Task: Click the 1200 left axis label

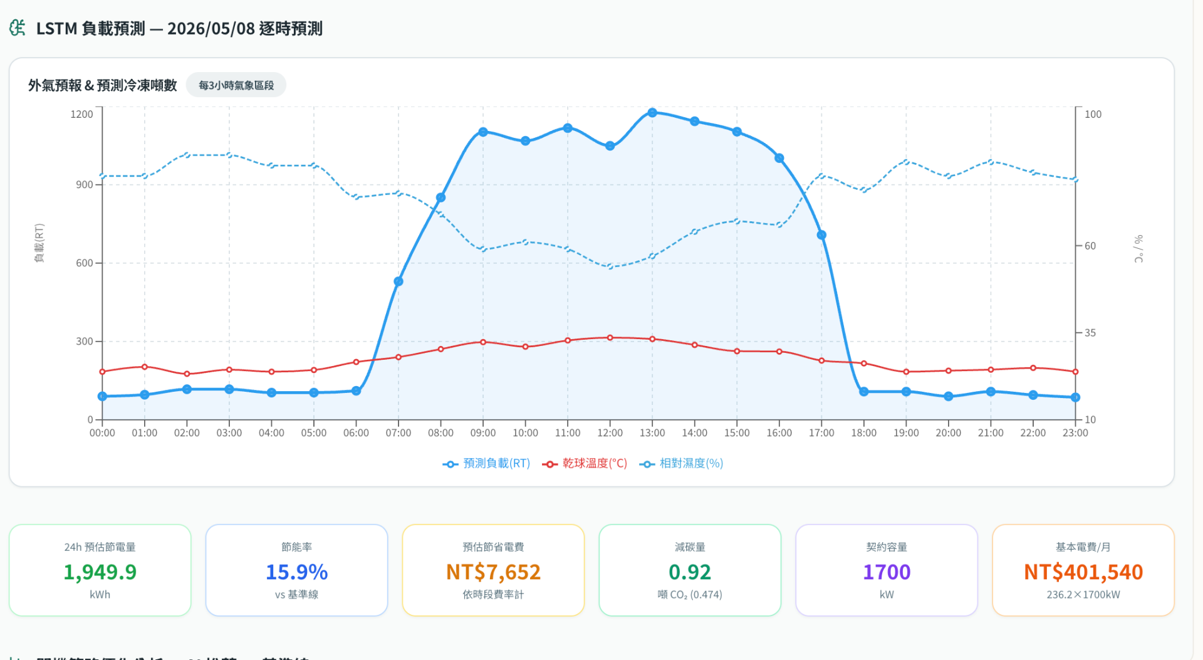Action: tap(81, 114)
